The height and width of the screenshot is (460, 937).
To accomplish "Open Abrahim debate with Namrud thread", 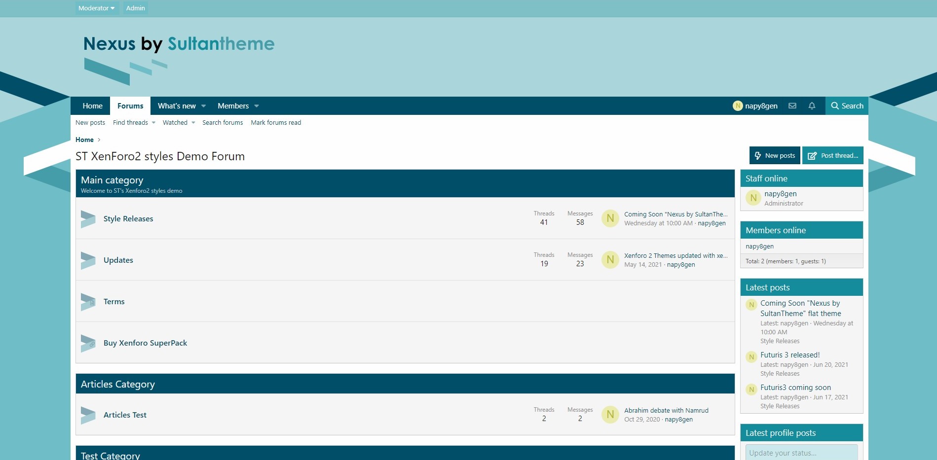I will (x=666, y=411).
